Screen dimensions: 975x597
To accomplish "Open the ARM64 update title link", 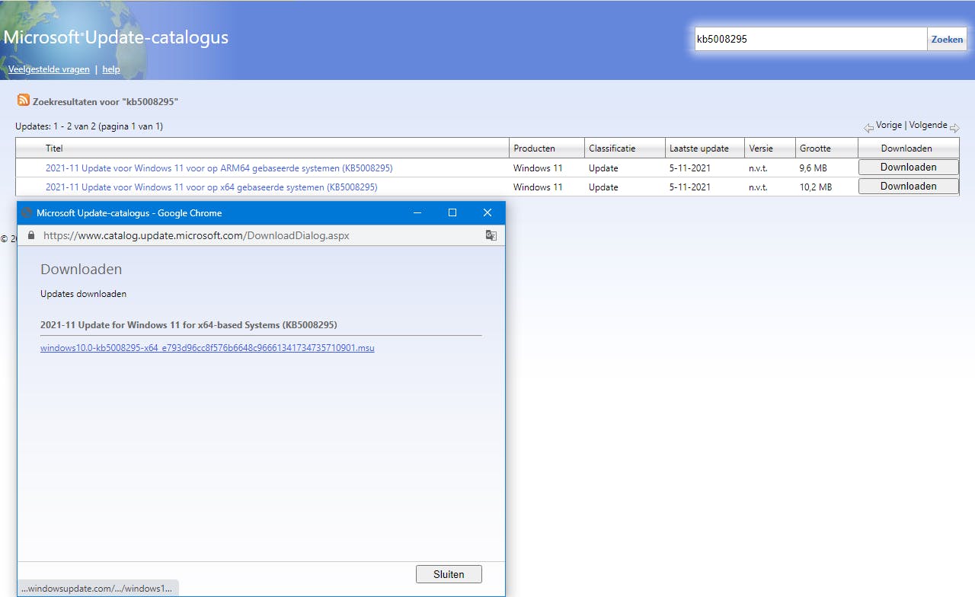I will [219, 168].
